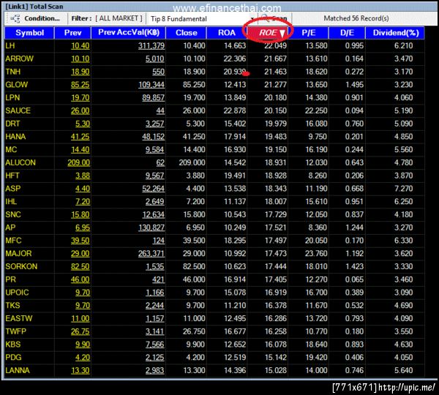Select the PR symbol
Screen dimensions: 439x395
11,279
